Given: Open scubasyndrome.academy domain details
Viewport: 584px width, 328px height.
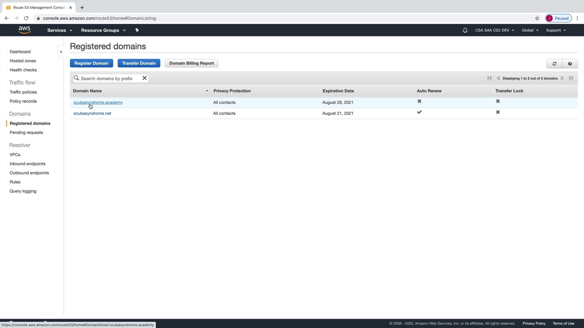Looking at the screenshot, I should tap(98, 102).
